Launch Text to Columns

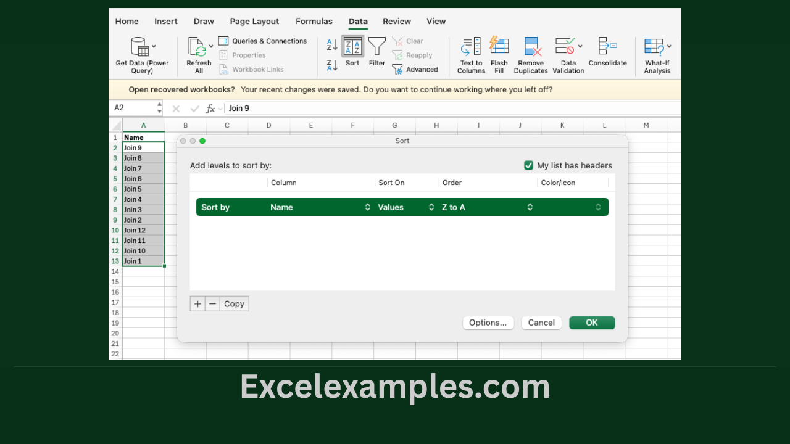tap(471, 55)
